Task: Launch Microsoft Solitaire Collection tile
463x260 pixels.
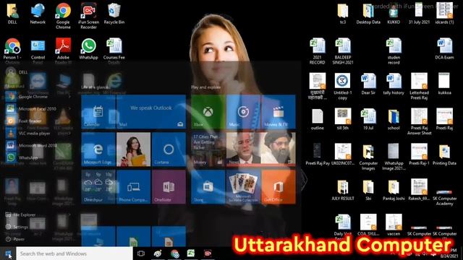Action: tap(243, 187)
